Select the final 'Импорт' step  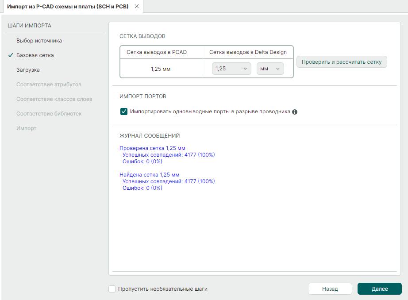point(26,128)
